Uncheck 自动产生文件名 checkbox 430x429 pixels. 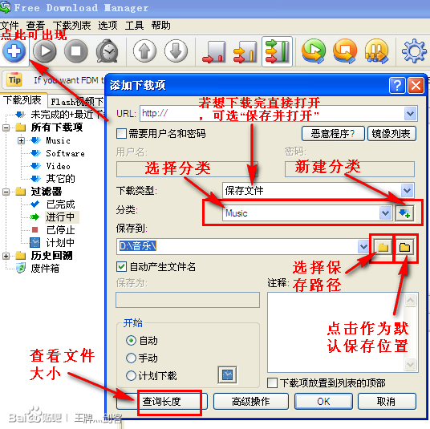(x=121, y=266)
